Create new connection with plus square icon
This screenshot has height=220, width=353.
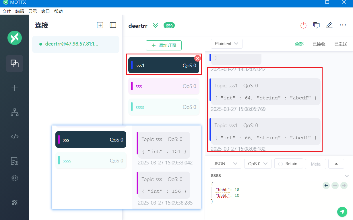tap(100, 25)
